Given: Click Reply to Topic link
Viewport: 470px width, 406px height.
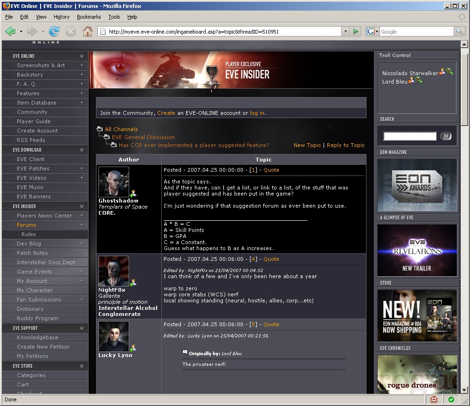Looking at the screenshot, I should pos(346,145).
